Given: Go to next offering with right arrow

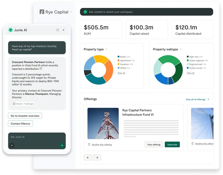Looking at the screenshot, I should click(x=97, y=158).
